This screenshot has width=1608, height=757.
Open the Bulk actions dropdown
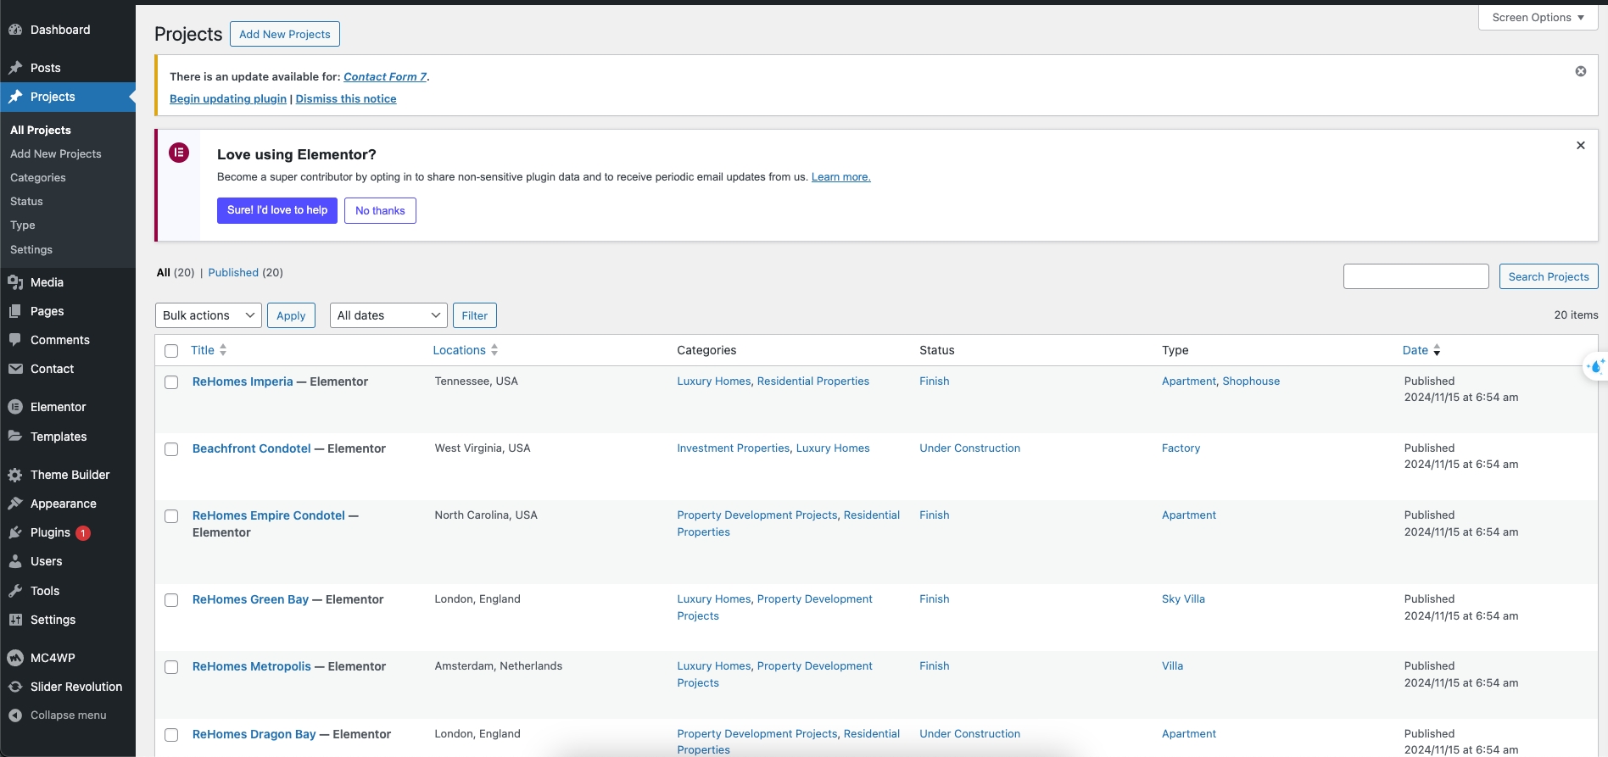pyautogui.click(x=208, y=315)
